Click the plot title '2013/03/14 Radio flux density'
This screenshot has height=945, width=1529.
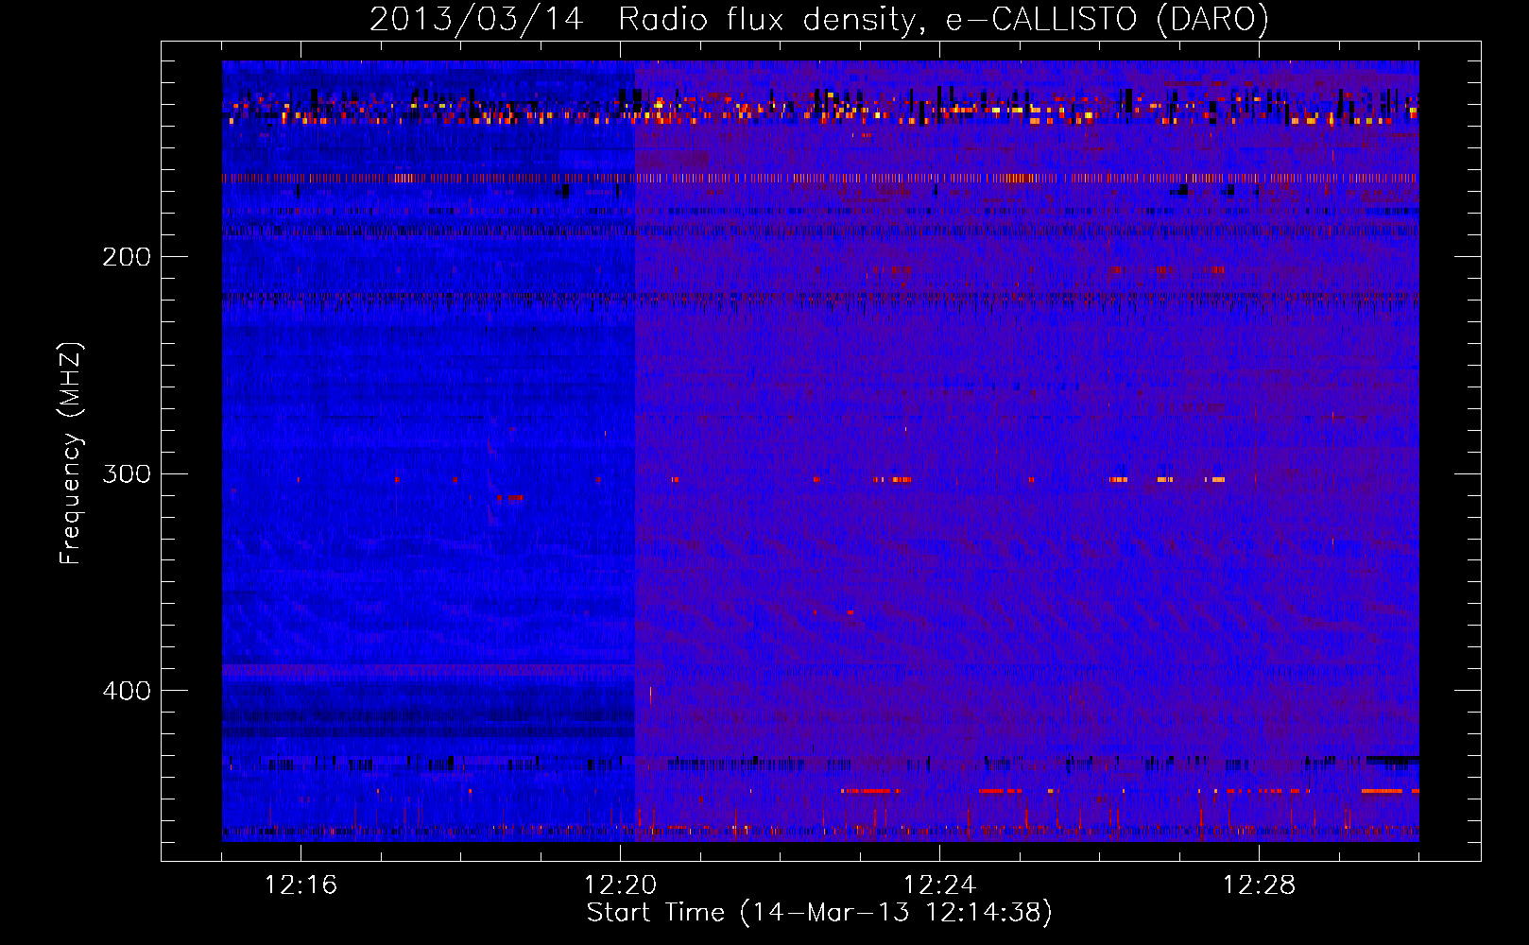[644, 20]
